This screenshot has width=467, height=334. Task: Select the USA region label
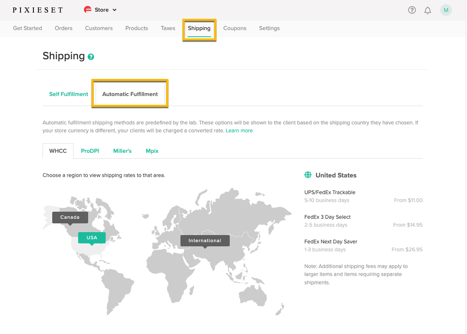pyautogui.click(x=92, y=238)
